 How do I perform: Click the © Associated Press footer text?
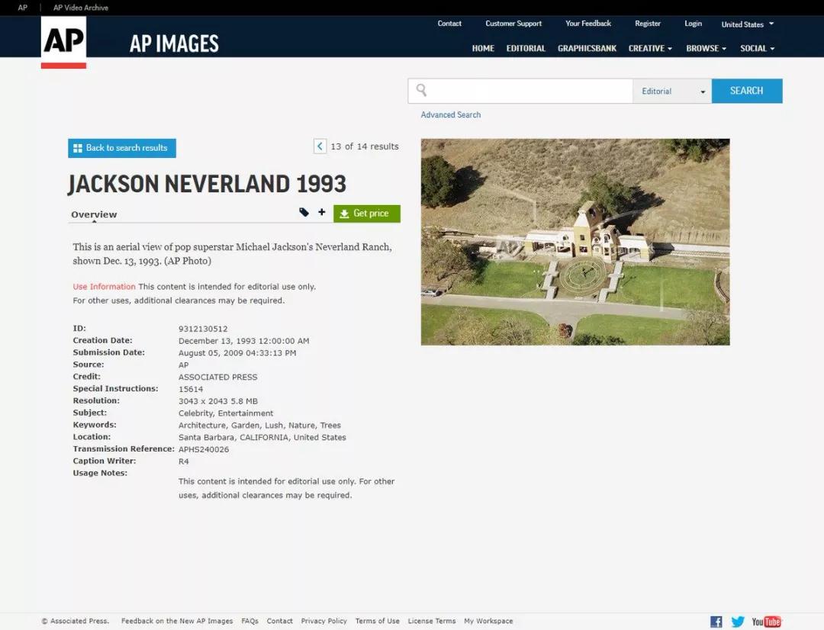pos(75,621)
